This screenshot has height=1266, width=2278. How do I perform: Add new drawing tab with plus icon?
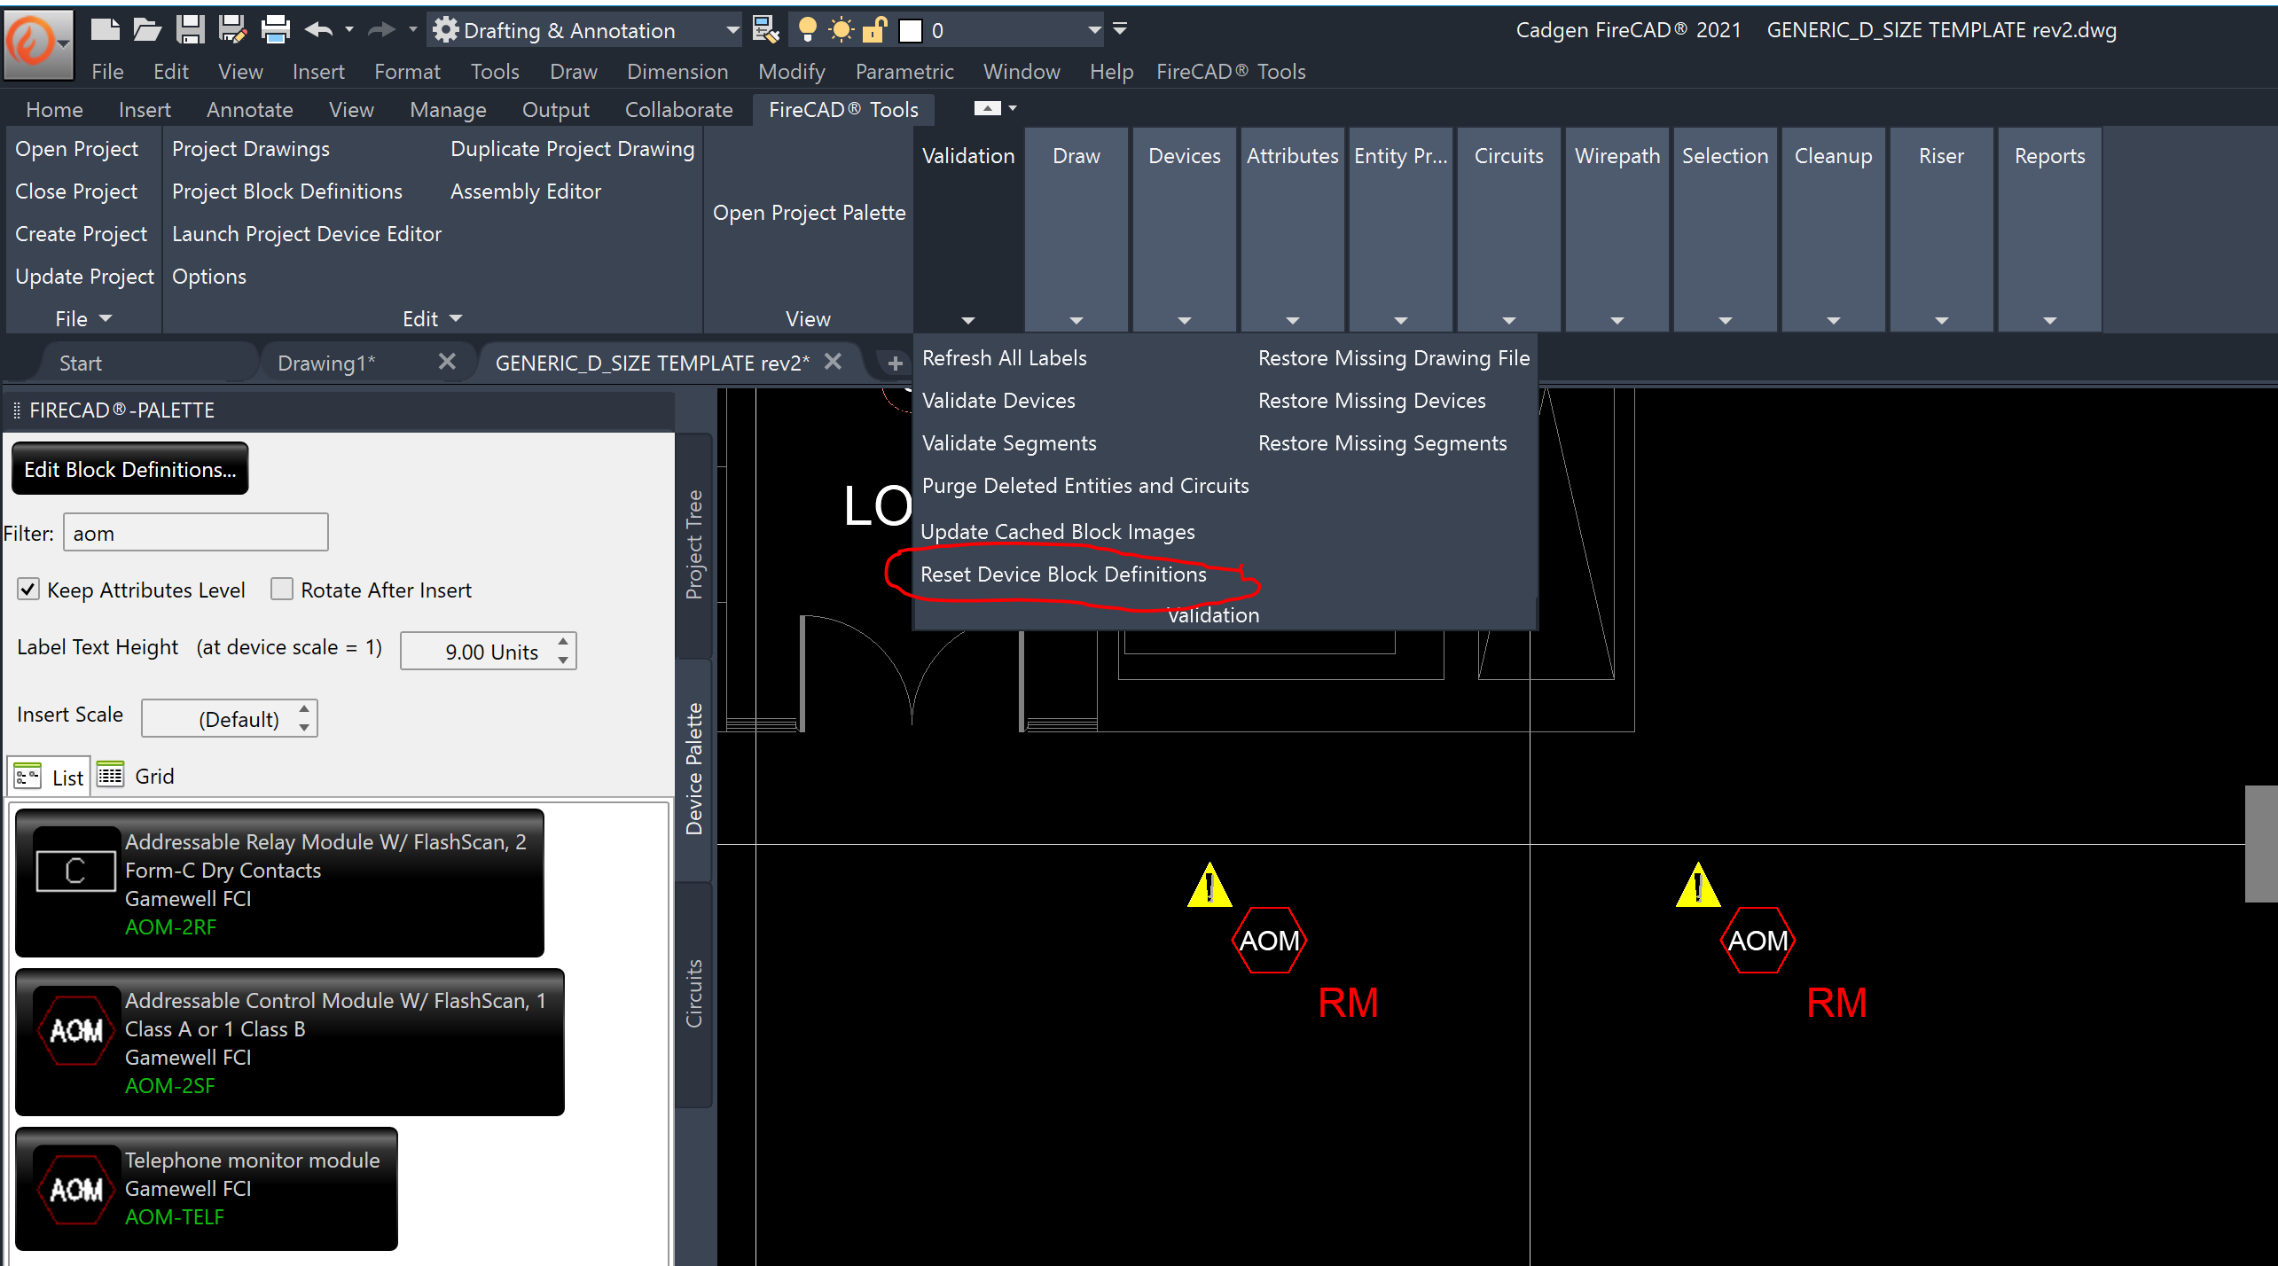coord(895,363)
